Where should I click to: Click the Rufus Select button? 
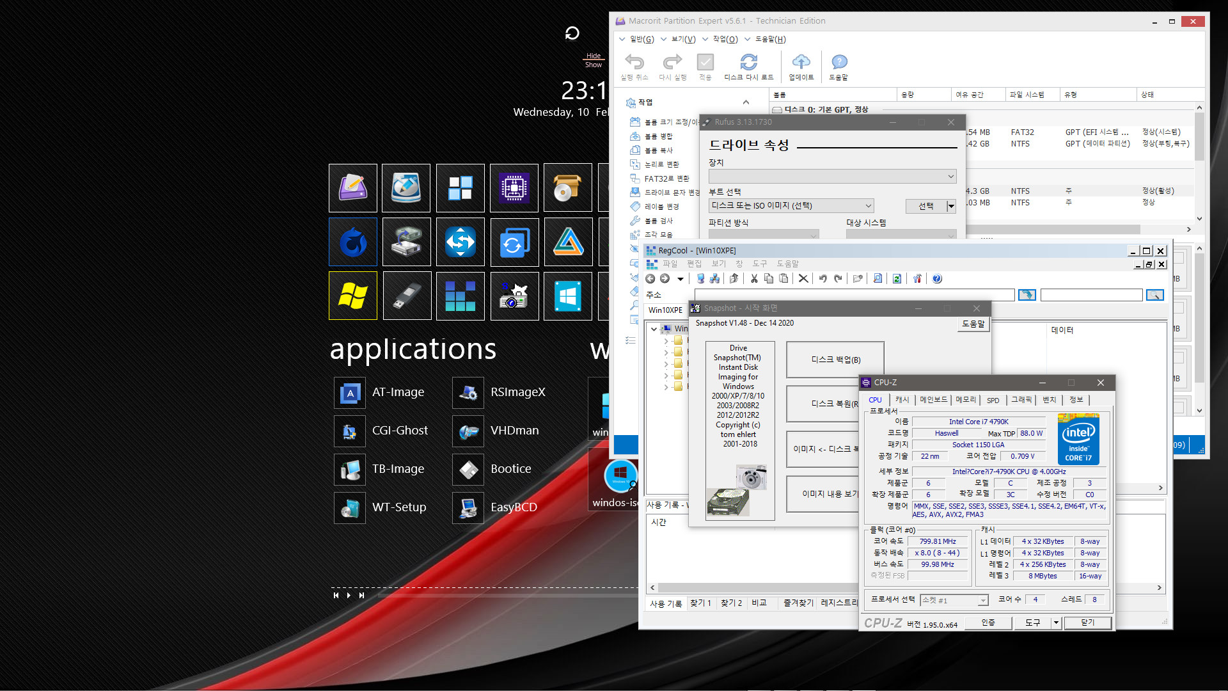point(926,206)
